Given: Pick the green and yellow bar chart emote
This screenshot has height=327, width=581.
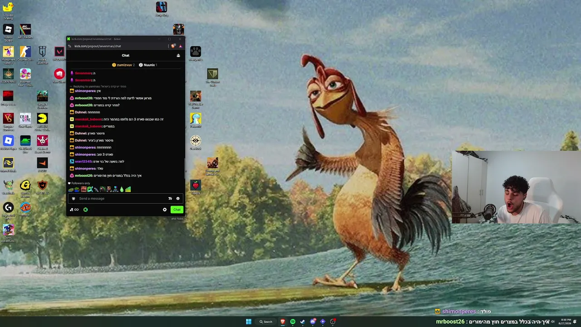Looking at the screenshot, I should [128, 189].
